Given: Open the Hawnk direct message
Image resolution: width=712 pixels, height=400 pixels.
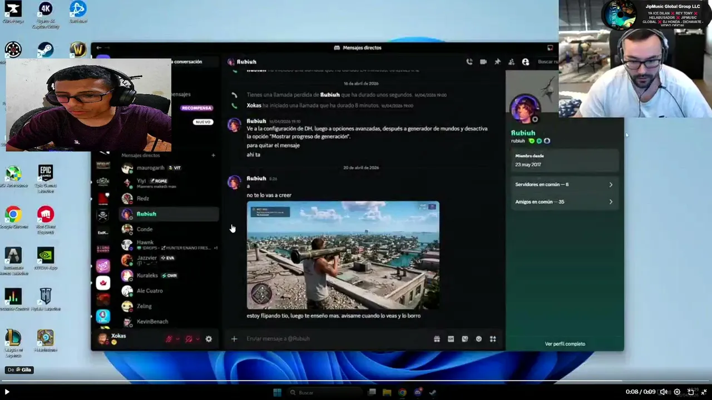Looking at the screenshot, I should 169,244.
